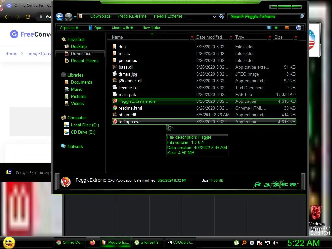Select testapp.exe application icon
Viewport: 332px width, 249px height.
coord(114,122)
